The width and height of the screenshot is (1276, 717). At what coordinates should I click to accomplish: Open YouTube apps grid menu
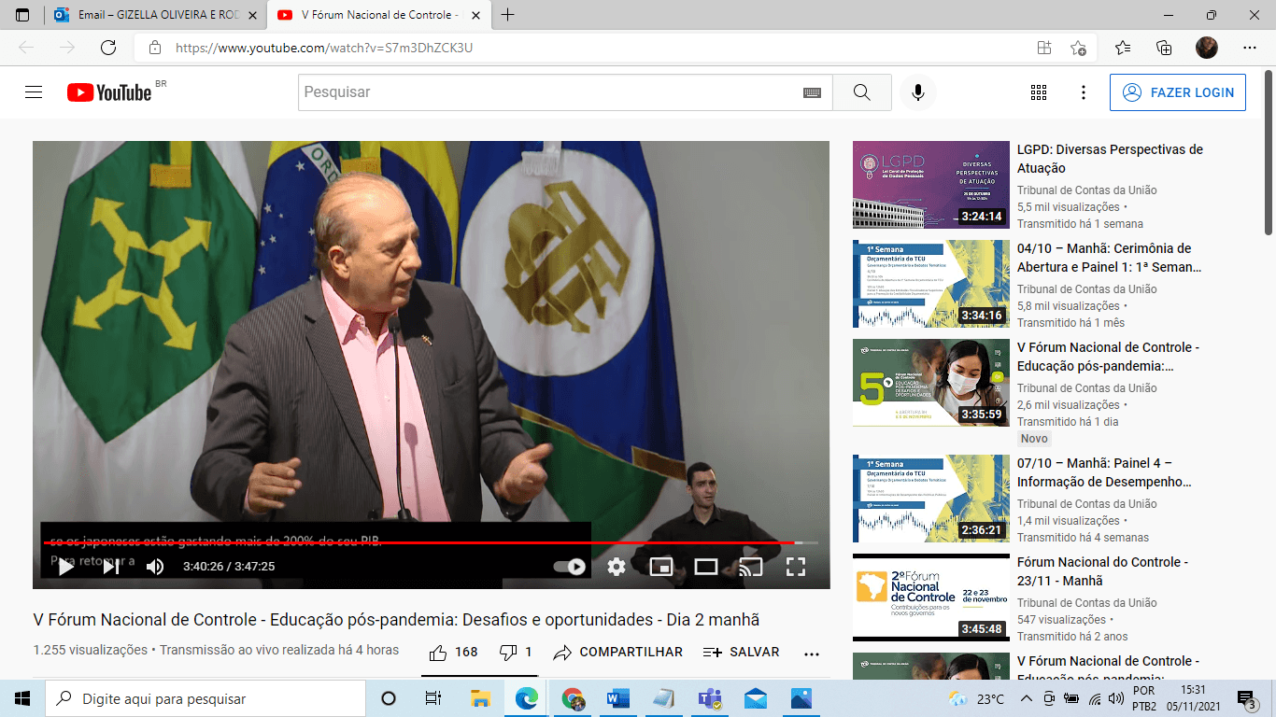coord(1039,92)
